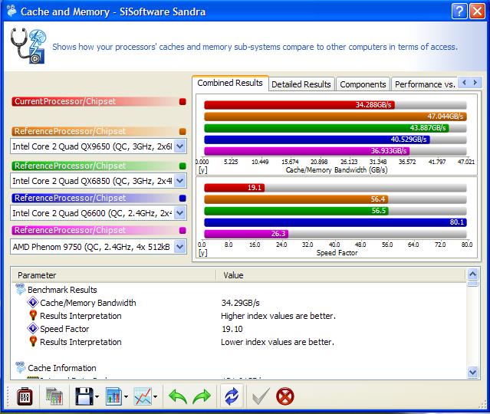Screen dimensions: 490x414
Task: Open the bar chart icon dropdown arrow
Action: 126,397
